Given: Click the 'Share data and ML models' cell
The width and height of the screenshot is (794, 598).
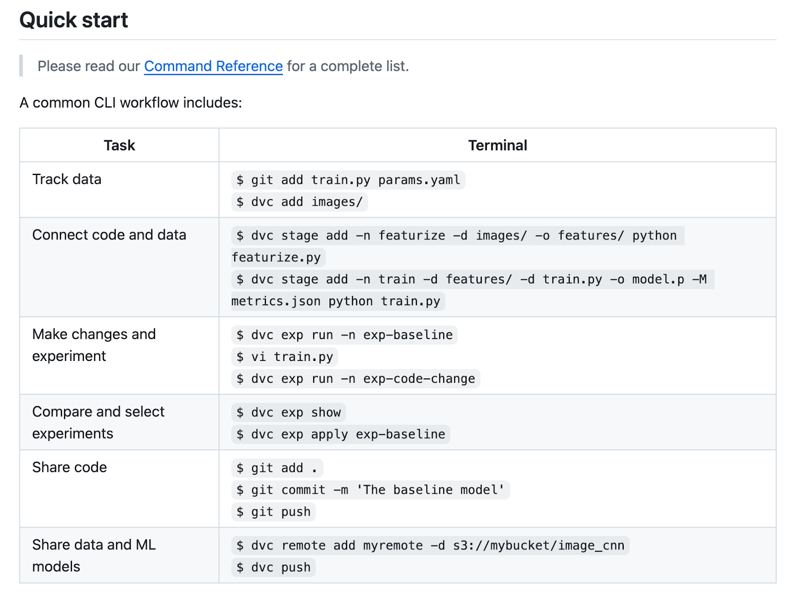Looking at the screenshot, I should tap(94, 555).
